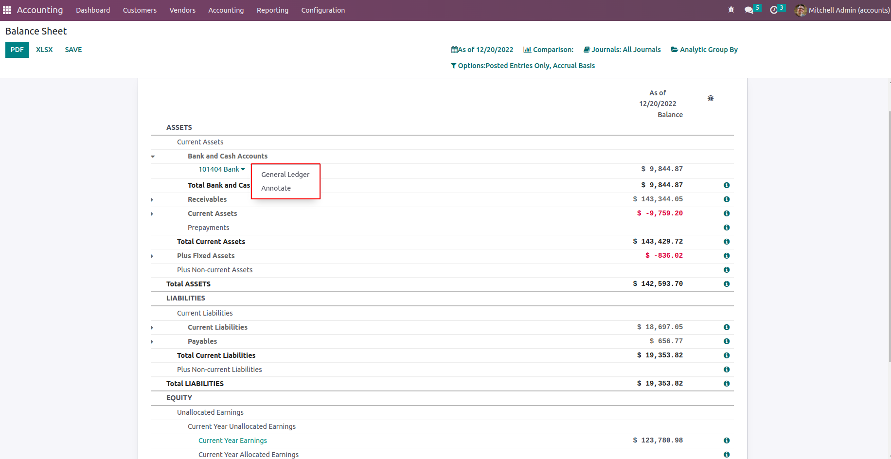Image resolution: width=891 pixels, height=459 pixels.
Task: Click info icon on Current Assets -9,759.20 row
Action: 727,213
